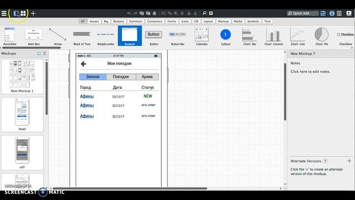The height and width of the screenshot is (200, 355).
Task: Click the green NEW status text
Action: pos(148,96)
